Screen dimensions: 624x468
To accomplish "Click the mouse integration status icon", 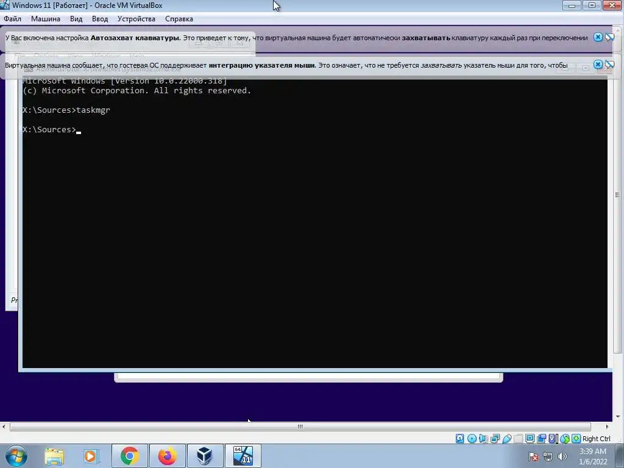I will (565, 439).
